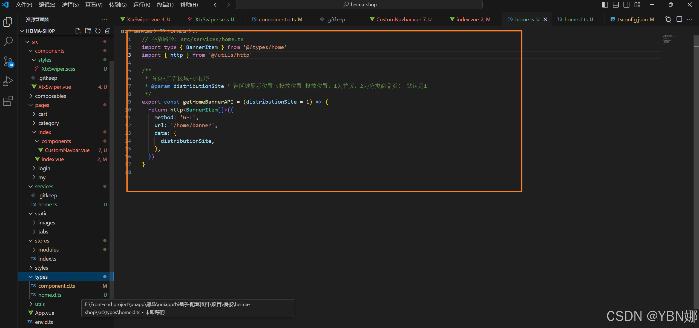Refresh the explorer file tree
This screenshot has height=328, width=699.
pos(98,31)
